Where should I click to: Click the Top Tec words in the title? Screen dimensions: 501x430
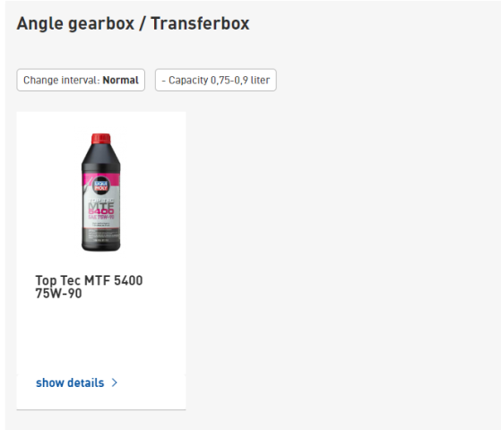[x=58, y=280]
